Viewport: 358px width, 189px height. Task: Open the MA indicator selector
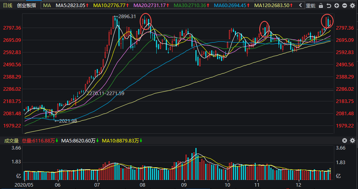(47, 5)
